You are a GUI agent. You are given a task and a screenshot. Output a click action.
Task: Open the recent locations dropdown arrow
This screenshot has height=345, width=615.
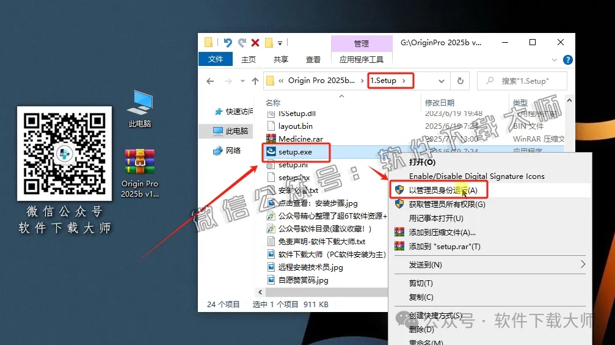point(243,81)
